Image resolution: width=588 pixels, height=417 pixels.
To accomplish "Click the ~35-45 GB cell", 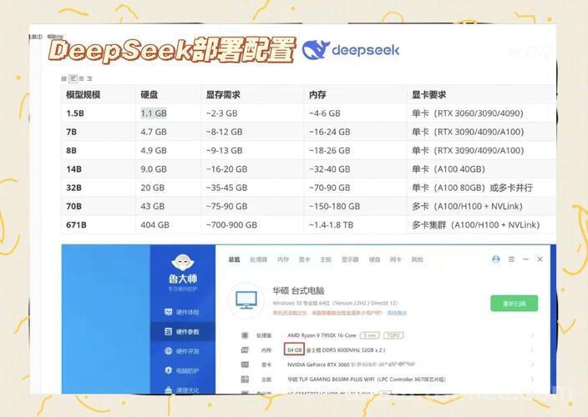I will [x=226, y=188].
